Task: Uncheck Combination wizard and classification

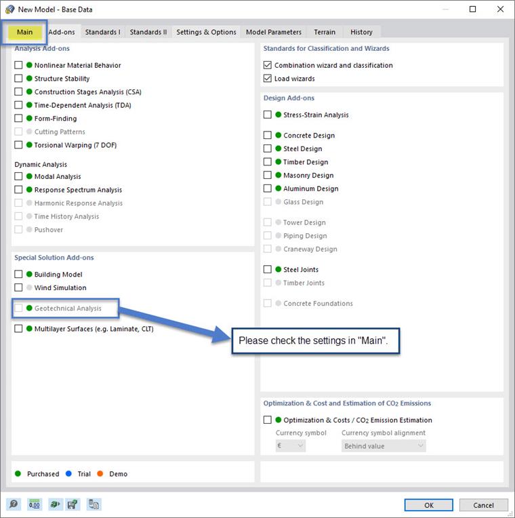Action: (x=268, y=65)
